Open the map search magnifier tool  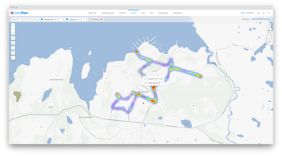coord(13,48)
